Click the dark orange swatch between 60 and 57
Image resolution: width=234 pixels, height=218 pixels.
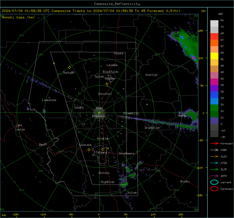click(214, 43)
